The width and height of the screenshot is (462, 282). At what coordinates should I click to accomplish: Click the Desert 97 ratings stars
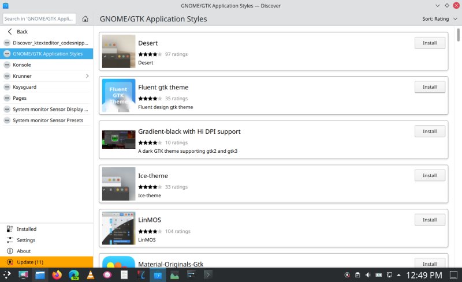tap(150, 54)
